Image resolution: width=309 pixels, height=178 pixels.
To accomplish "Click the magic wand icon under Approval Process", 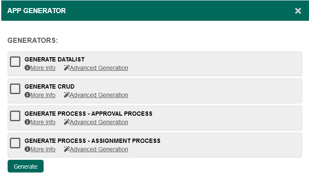I will [66, 122].
